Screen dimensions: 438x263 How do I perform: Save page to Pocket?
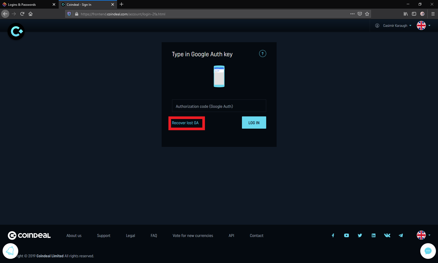360,14
